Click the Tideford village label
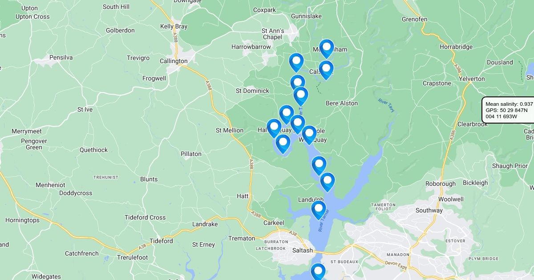534x280 pixels. click(161, 241)
